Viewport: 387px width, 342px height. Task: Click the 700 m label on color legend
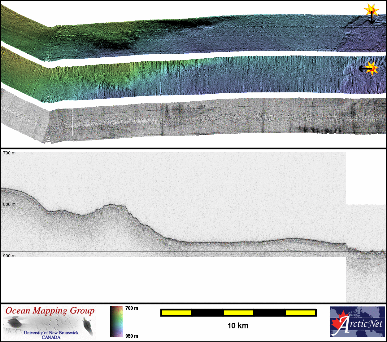click(x=132, y=308)
